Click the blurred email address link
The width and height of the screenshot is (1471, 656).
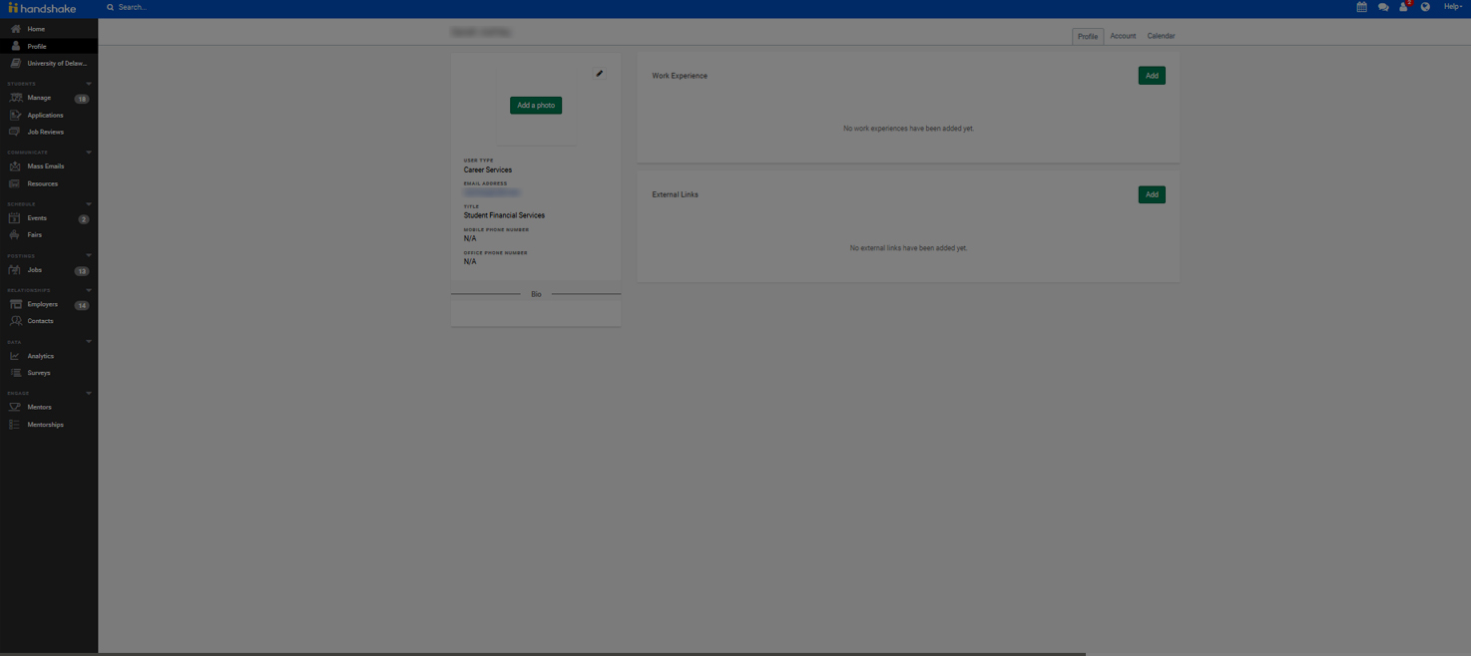492,192
